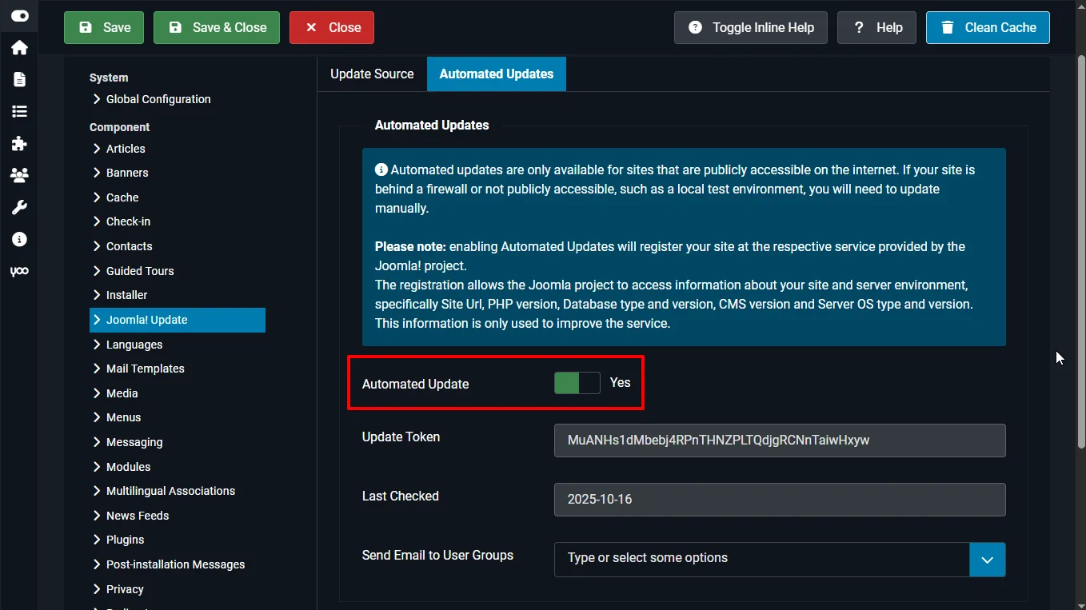Open Components via the puzzle piece icon
Image resolution: width=1086 pixels, height=610 pixels.
coord(19,143)
